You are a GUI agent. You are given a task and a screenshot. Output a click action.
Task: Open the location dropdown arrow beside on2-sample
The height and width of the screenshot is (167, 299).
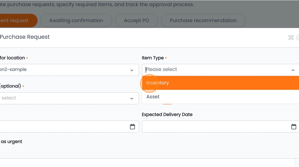[132, 70]
